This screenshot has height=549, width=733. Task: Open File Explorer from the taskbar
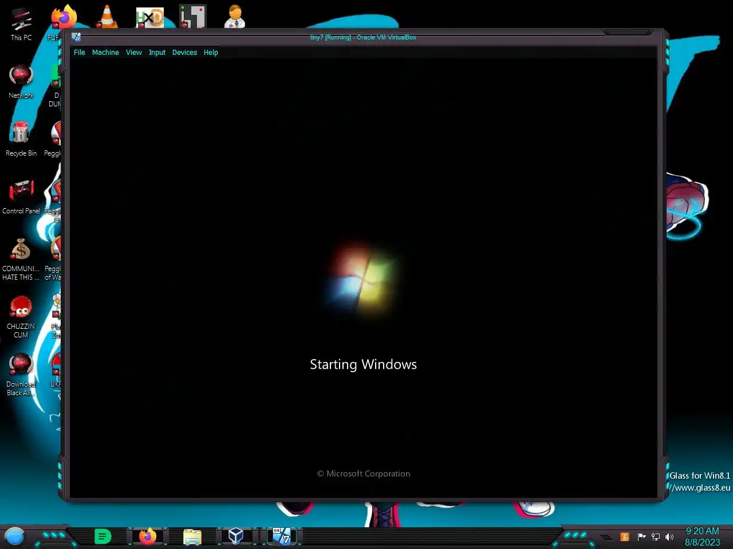192,536
